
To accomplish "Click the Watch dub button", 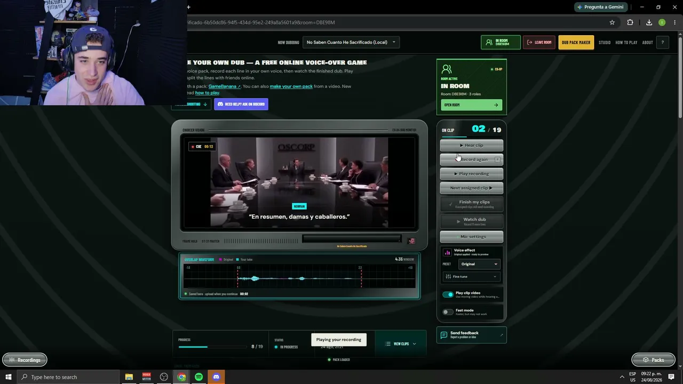I will coord(472,221).
